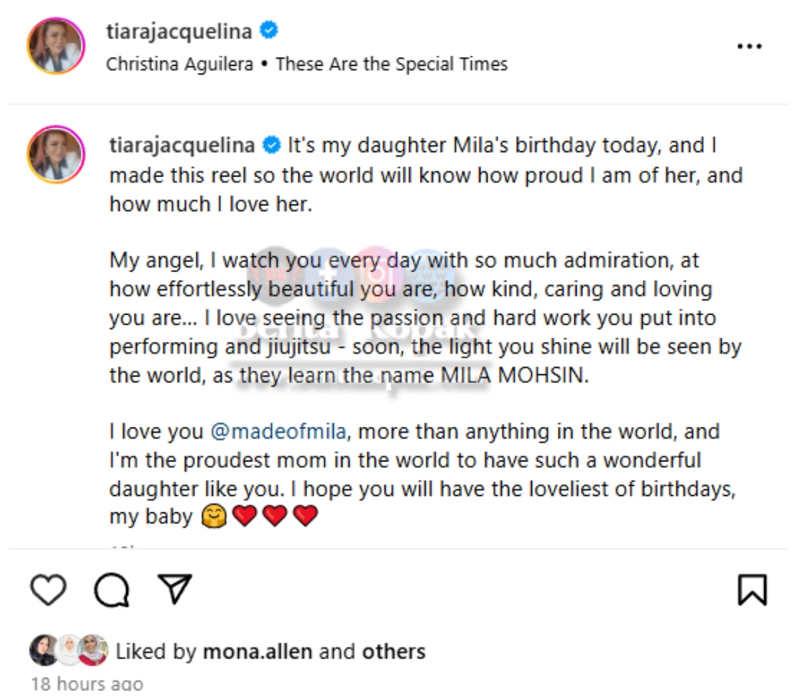
Task: Open Christina Aguilera artist audio link
Action: click(180, 64)
